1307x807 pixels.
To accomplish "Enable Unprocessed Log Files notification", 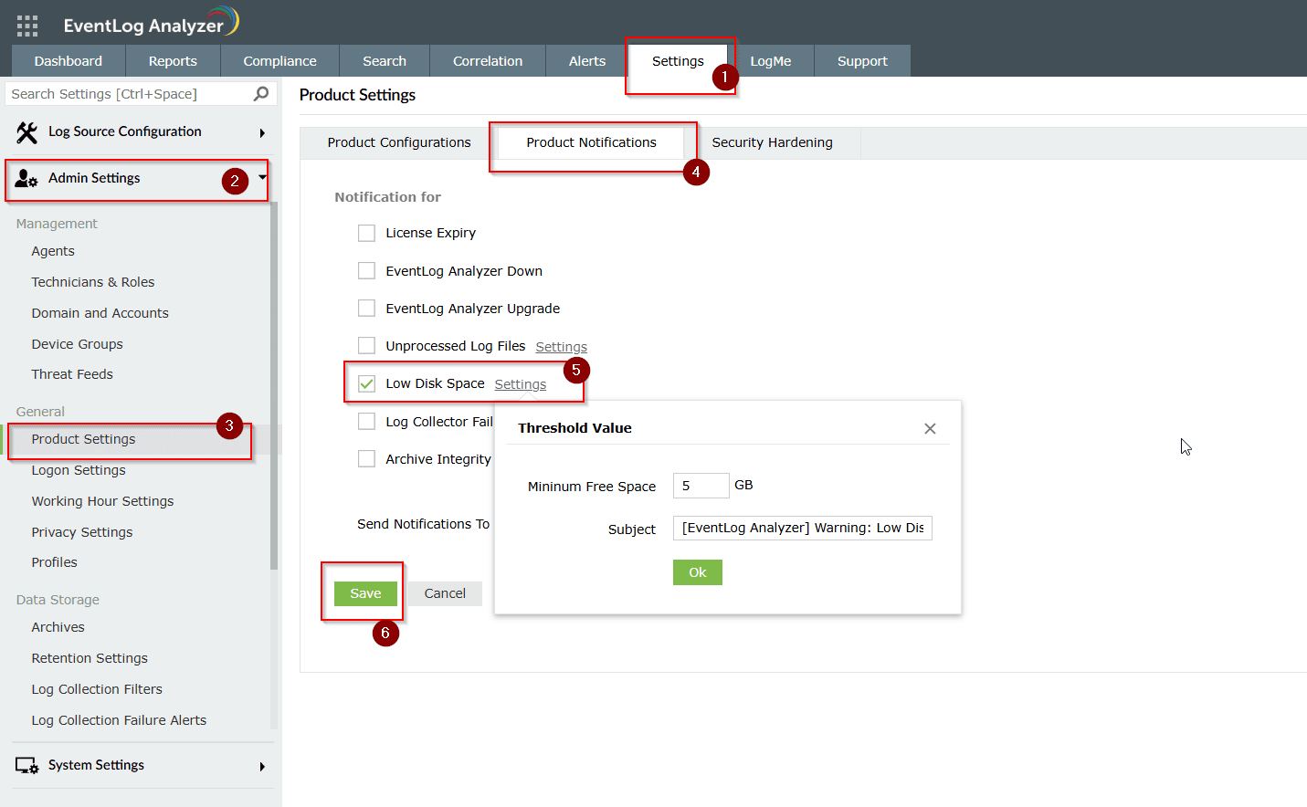I will pyautogui.click(x=366, y=346).
